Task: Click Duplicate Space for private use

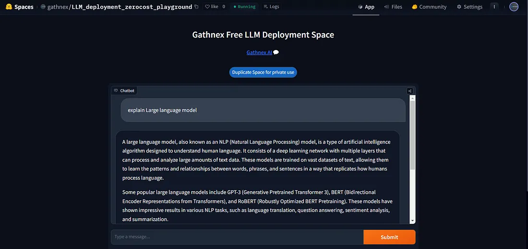Action: coord(263,72)
